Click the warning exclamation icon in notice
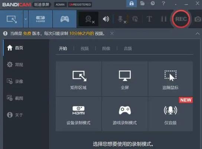The image size is (202, 149). coord(5,34)
